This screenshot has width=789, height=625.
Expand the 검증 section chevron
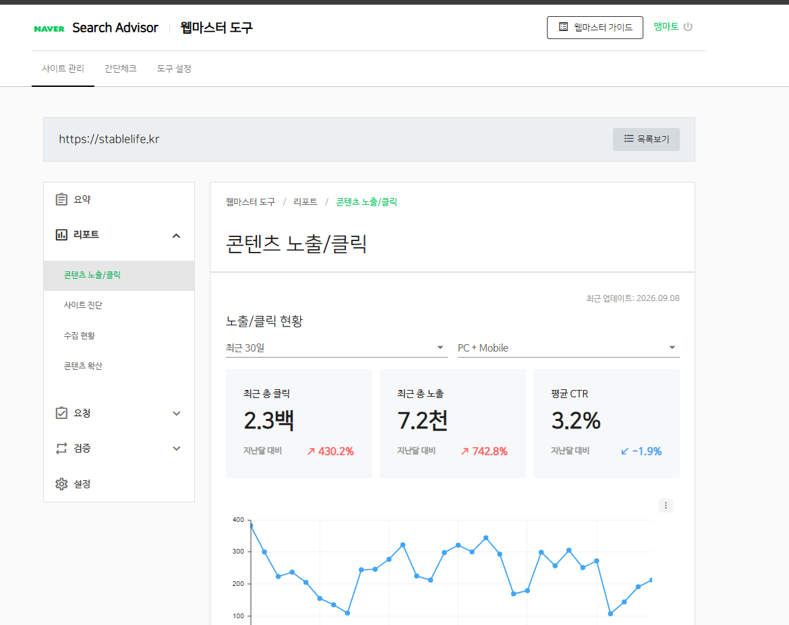pyautogui.click(x=177, y=449)
